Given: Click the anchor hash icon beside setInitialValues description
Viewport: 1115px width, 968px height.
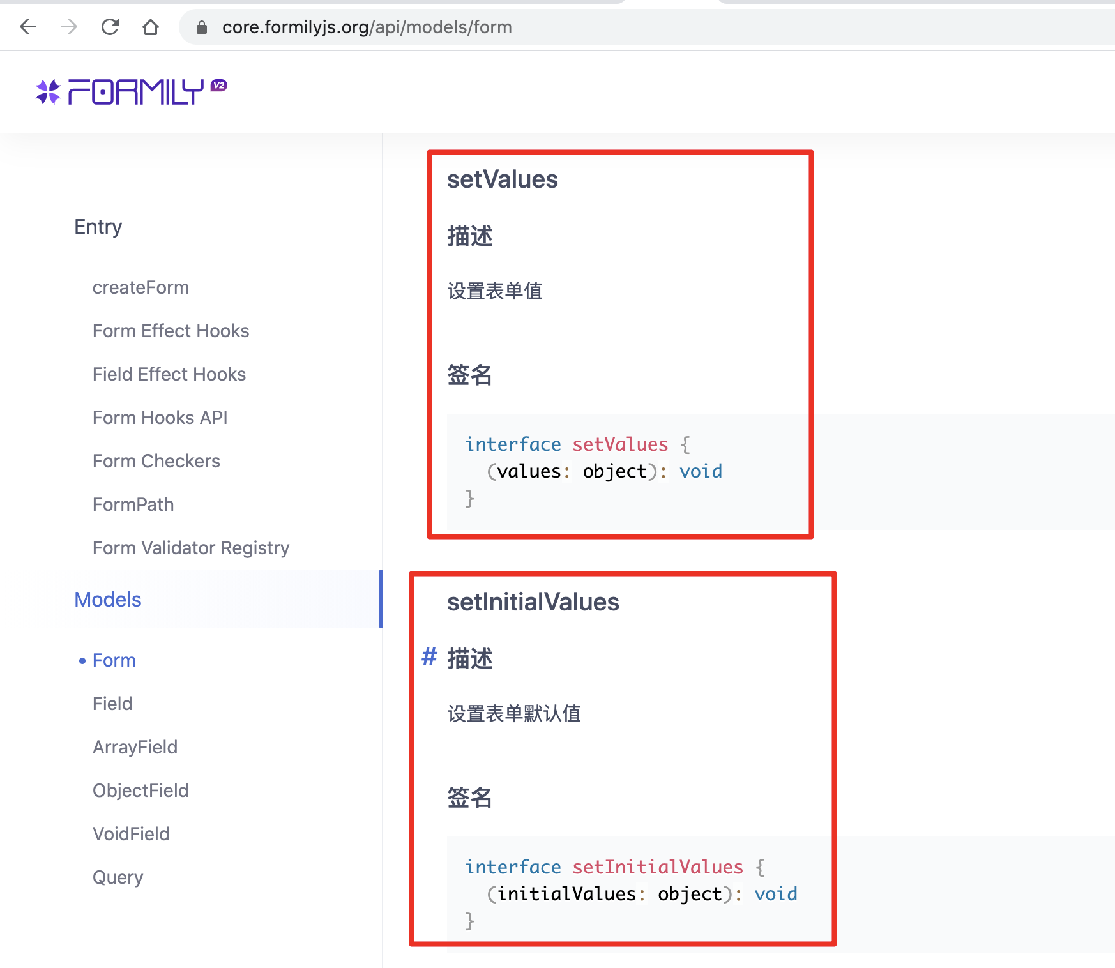Looking at the screenshot, I should pyautogui.click(x=429, y=658).
